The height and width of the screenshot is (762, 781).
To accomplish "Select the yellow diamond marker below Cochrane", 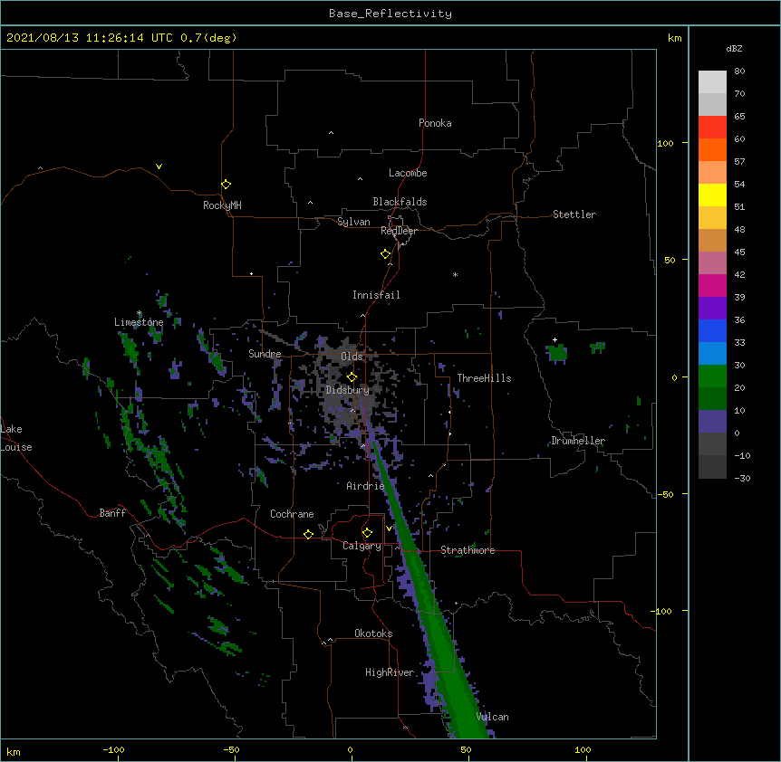I will (308, 534).
